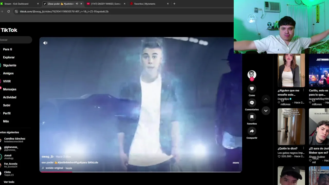Click Ver todo followed accounts

pos(9,182)
